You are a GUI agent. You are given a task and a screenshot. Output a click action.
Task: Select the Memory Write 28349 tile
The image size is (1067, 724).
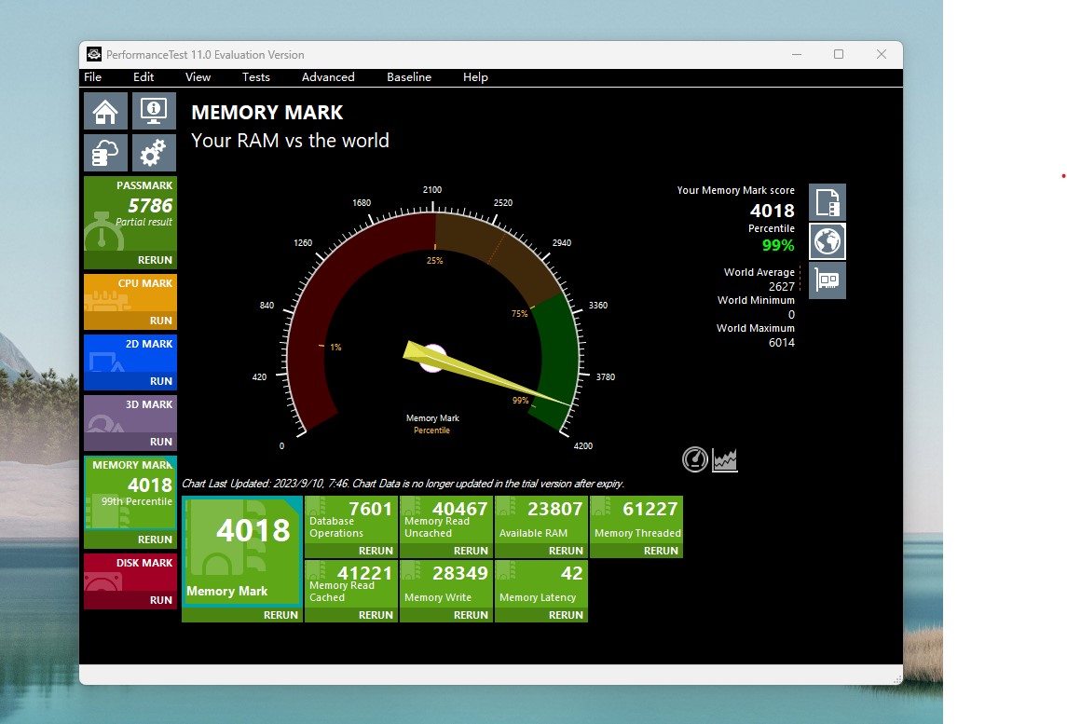point(446,584)
